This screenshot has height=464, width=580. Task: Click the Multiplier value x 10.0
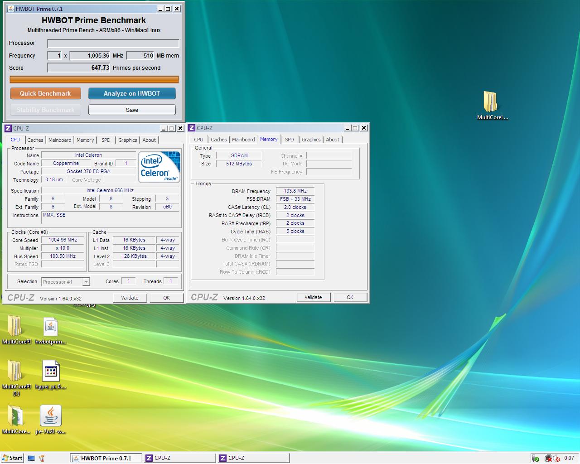[x=63, y=248]
